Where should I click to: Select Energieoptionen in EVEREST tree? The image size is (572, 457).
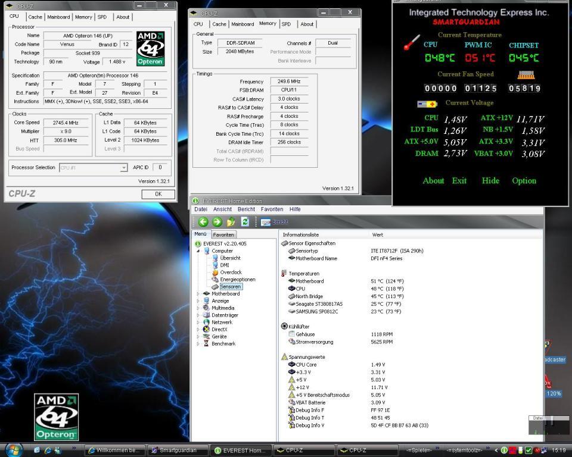(238, 280)
